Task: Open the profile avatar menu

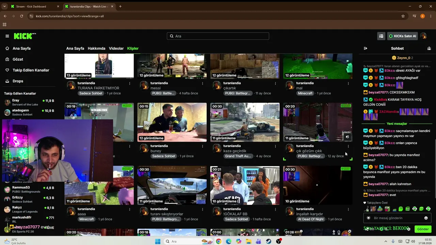Action: coord(423,36)
